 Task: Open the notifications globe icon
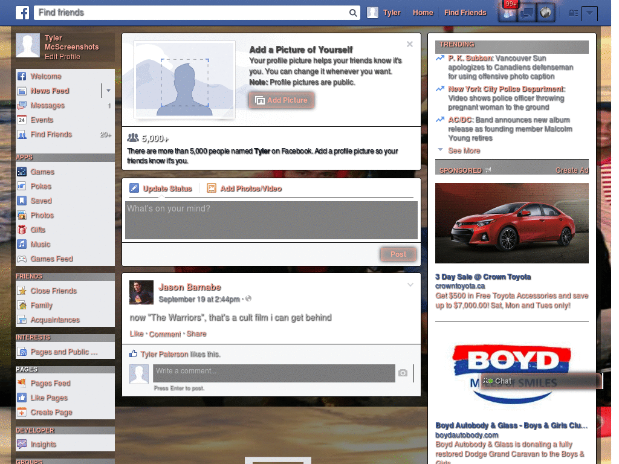pyautogui.click(x=546, y=13)
